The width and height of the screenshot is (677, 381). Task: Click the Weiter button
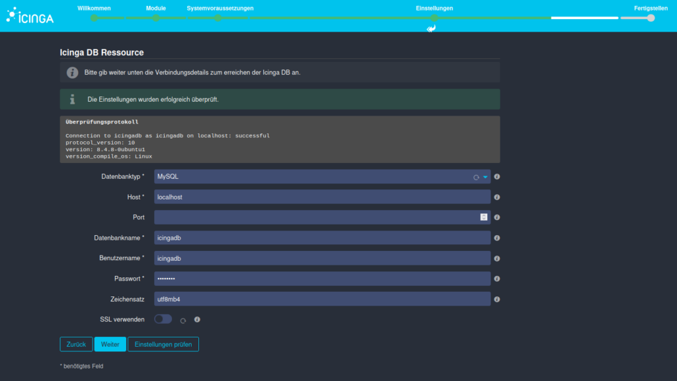(110, 345)
